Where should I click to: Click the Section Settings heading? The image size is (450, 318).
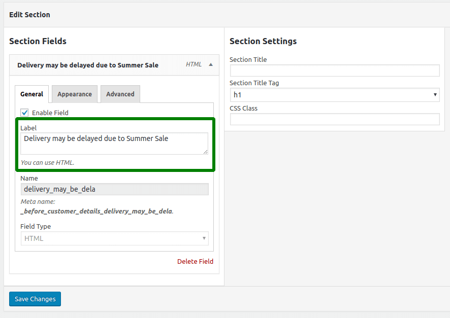pyautogui.click(x=263, y=41)
